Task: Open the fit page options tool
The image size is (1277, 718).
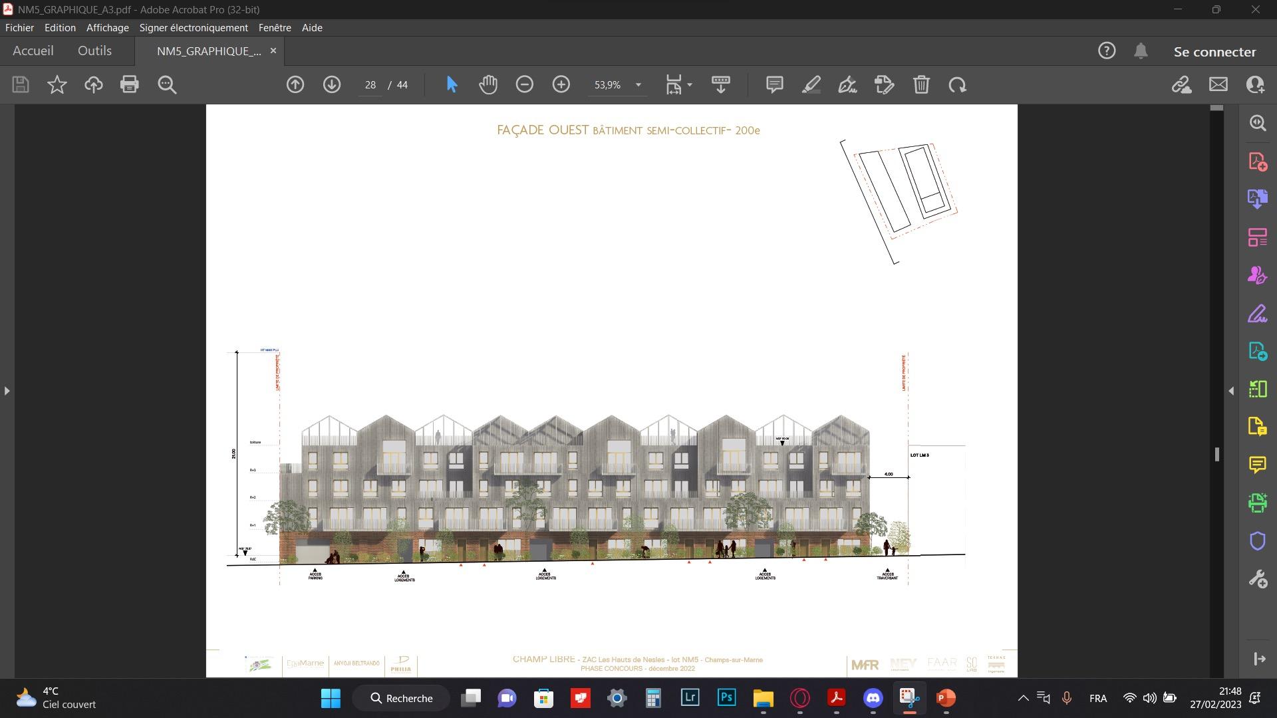Action: (x=674, y=84)
